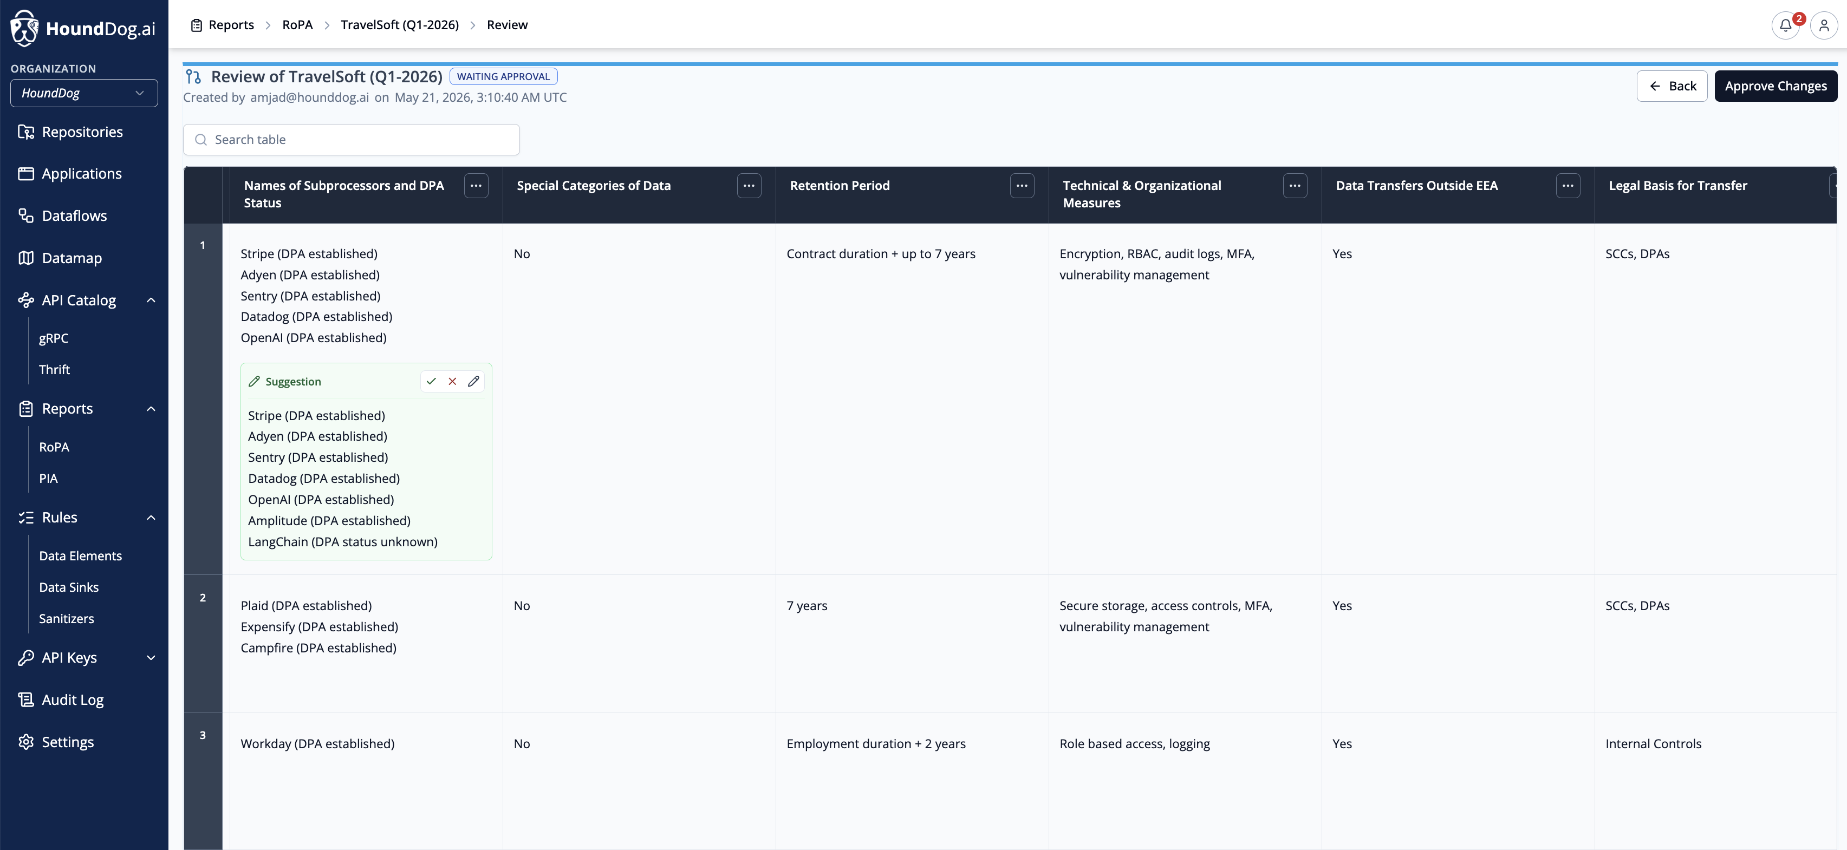The image size is (1847, 850).
Task: Click the Applications sidebar icon
Action: point(26,173)
